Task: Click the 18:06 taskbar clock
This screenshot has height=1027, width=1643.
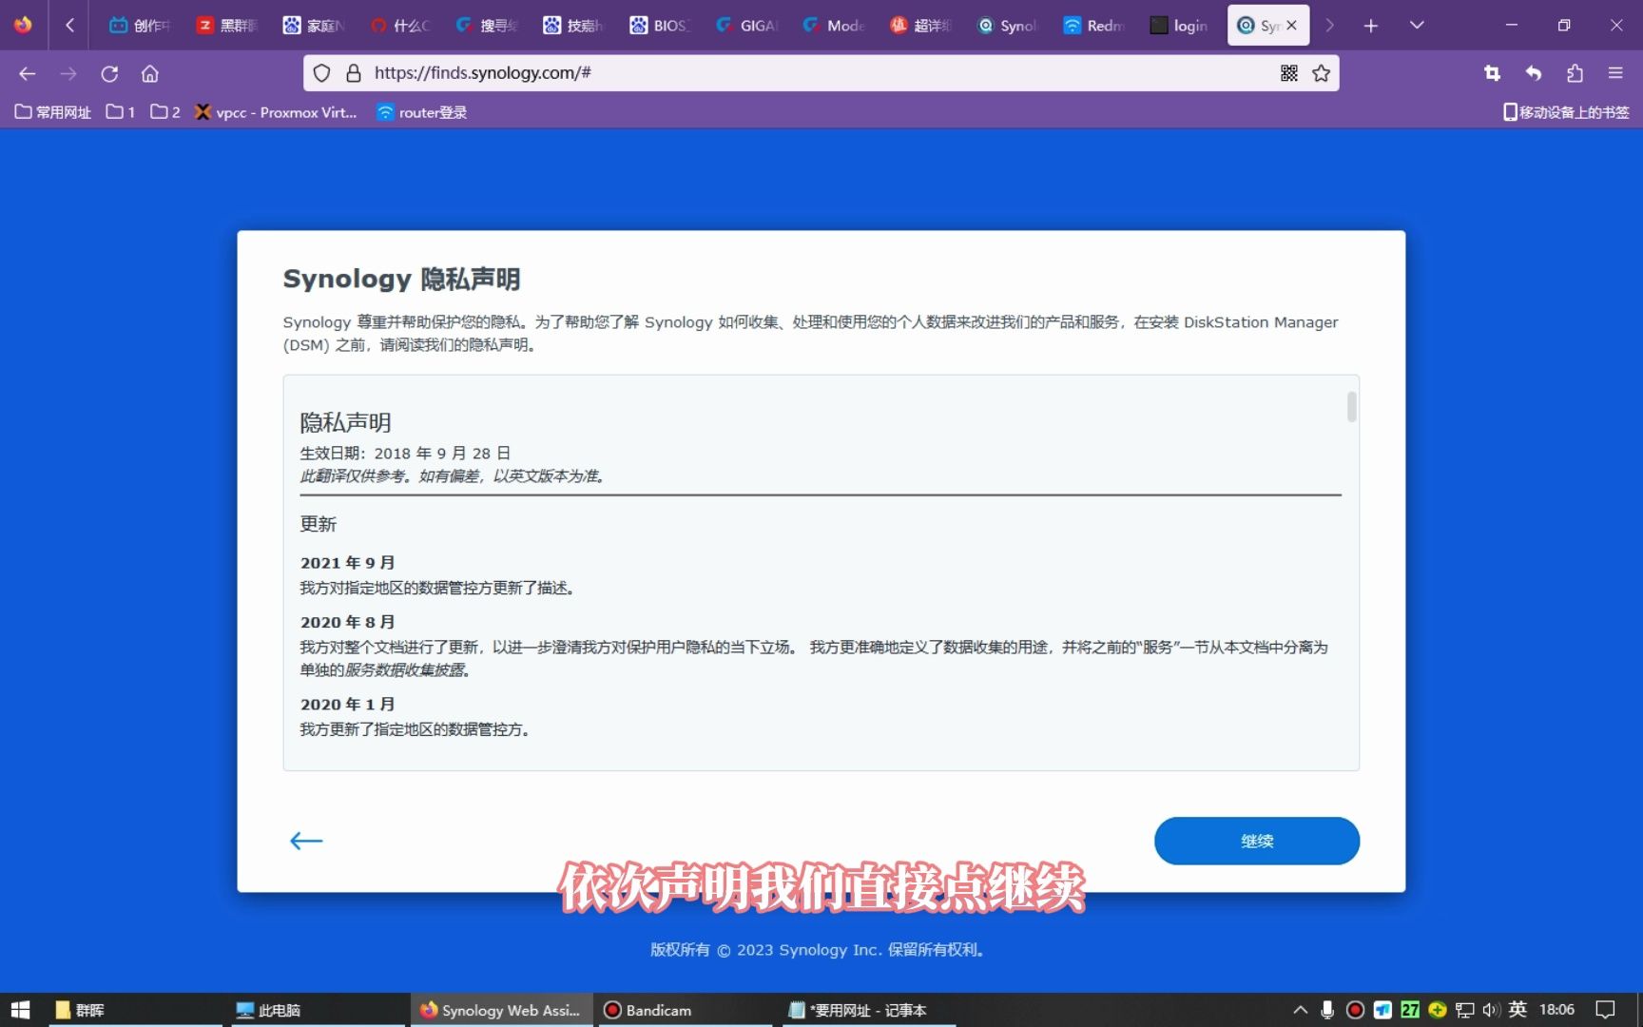Action: (x=1556, y=1010)
